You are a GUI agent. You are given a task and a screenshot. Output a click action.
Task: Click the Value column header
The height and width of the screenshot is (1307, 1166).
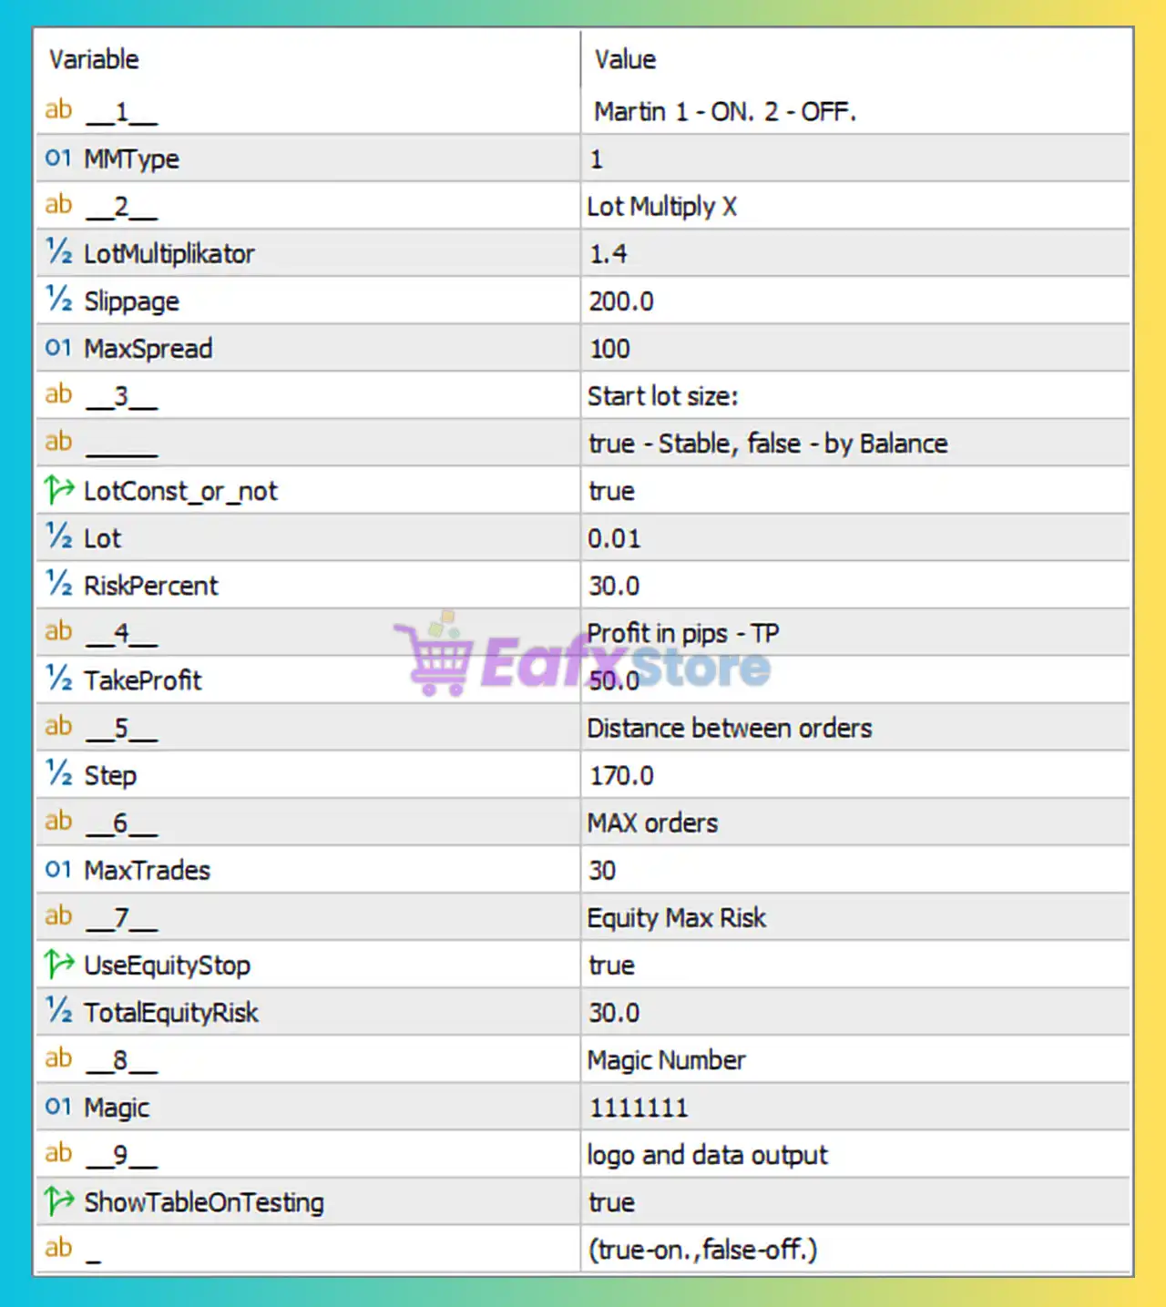(x=625, y=60)
